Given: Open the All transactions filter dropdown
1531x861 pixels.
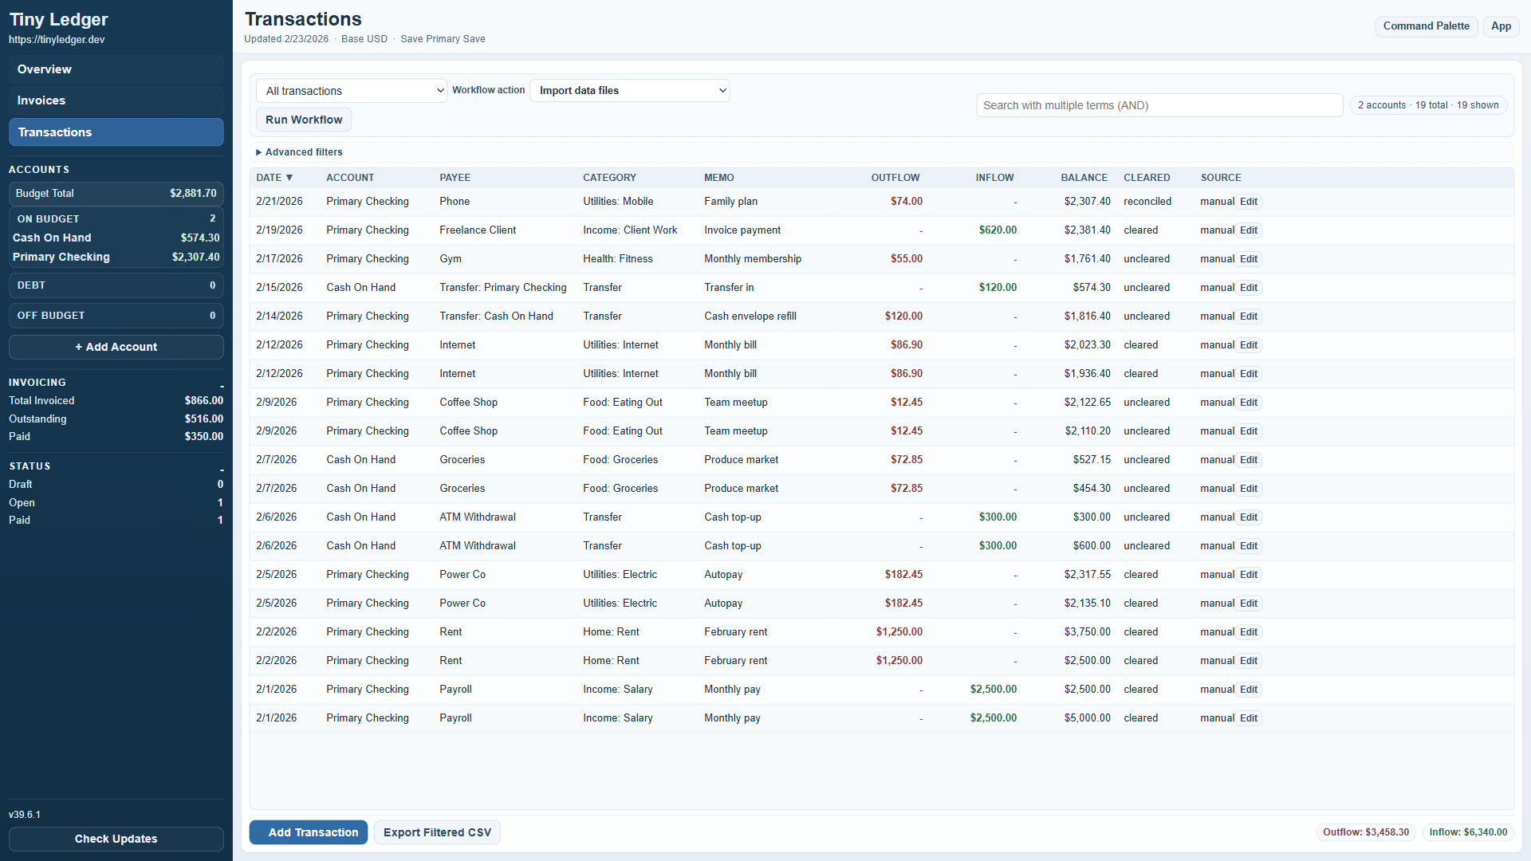Looking at the screenshot, I should tap(352, 90).
